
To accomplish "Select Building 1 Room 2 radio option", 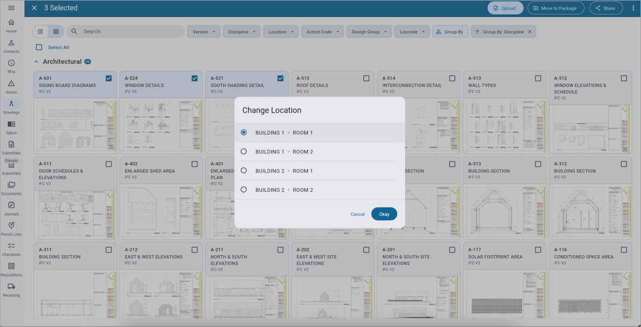I will point(244,151).
